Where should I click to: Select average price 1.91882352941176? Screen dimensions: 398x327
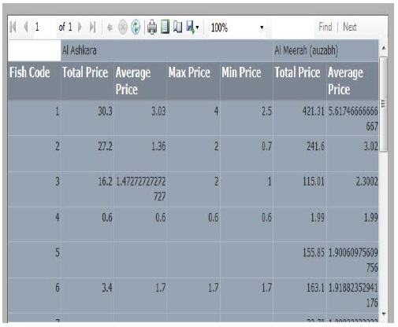click(352, 295)
